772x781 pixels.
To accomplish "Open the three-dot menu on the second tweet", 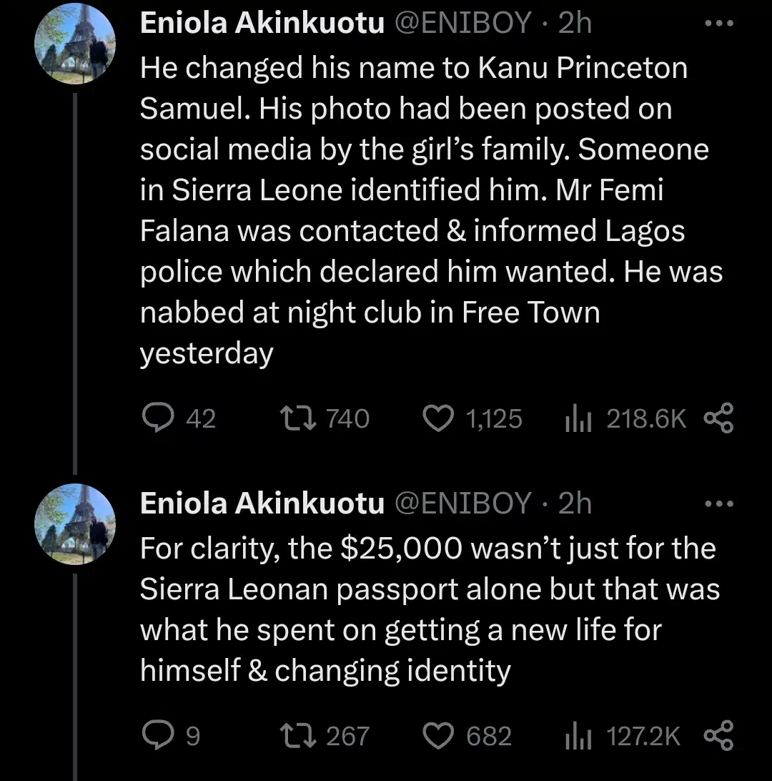I will [718, 503].
